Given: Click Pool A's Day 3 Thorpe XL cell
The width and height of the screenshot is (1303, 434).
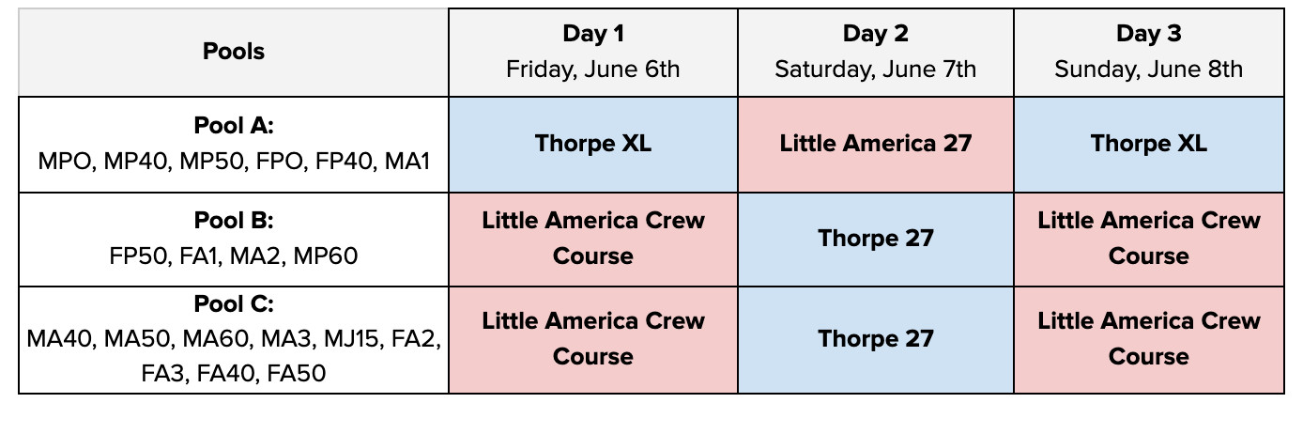Looking at the screenshot, I should (x=1148, y=144).
